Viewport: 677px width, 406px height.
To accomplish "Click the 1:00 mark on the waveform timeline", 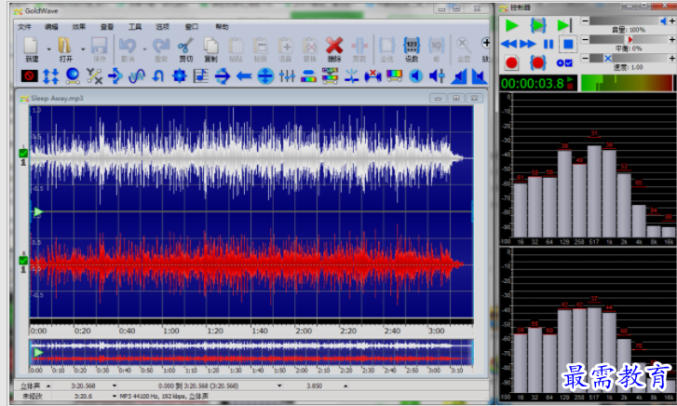I will pos(171,331).
